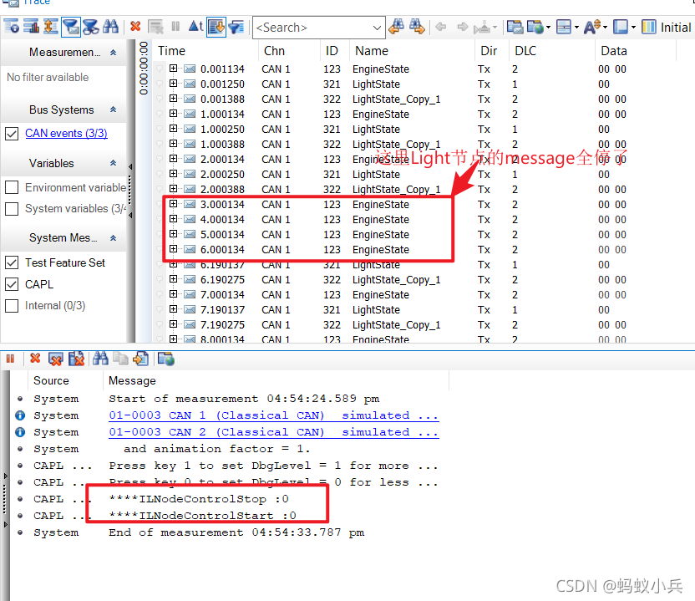Image resolution: width=695 pixels, height=601 pixels.
Task: Pause the Trace window display
Action: [175, 27]
